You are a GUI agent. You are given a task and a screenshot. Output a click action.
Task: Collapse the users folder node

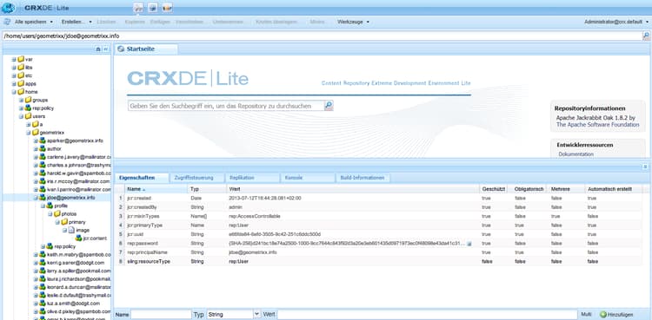(21, 116)
